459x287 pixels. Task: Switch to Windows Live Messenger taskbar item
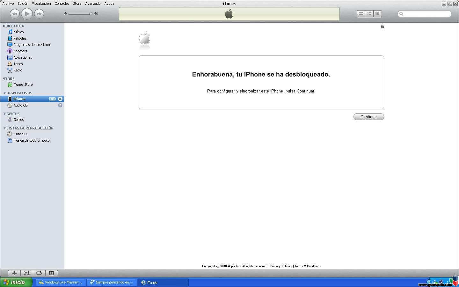(x=61, y=282)
